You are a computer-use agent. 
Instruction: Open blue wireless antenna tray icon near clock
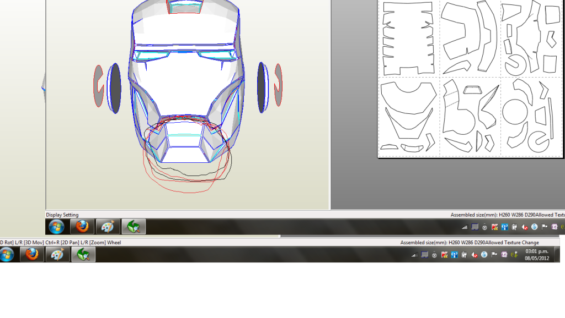455,255
